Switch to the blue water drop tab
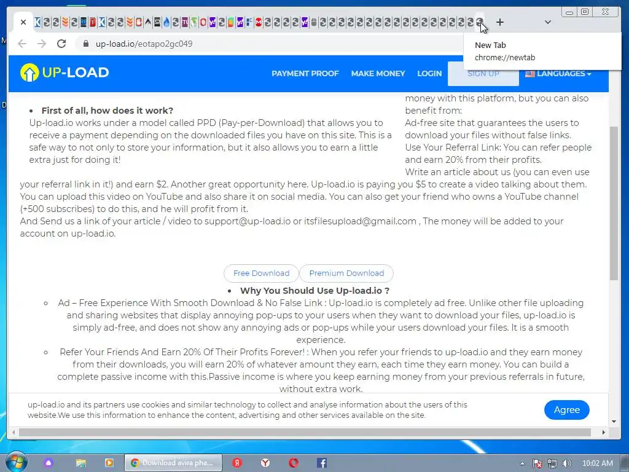629x472 pixels. 166,22
